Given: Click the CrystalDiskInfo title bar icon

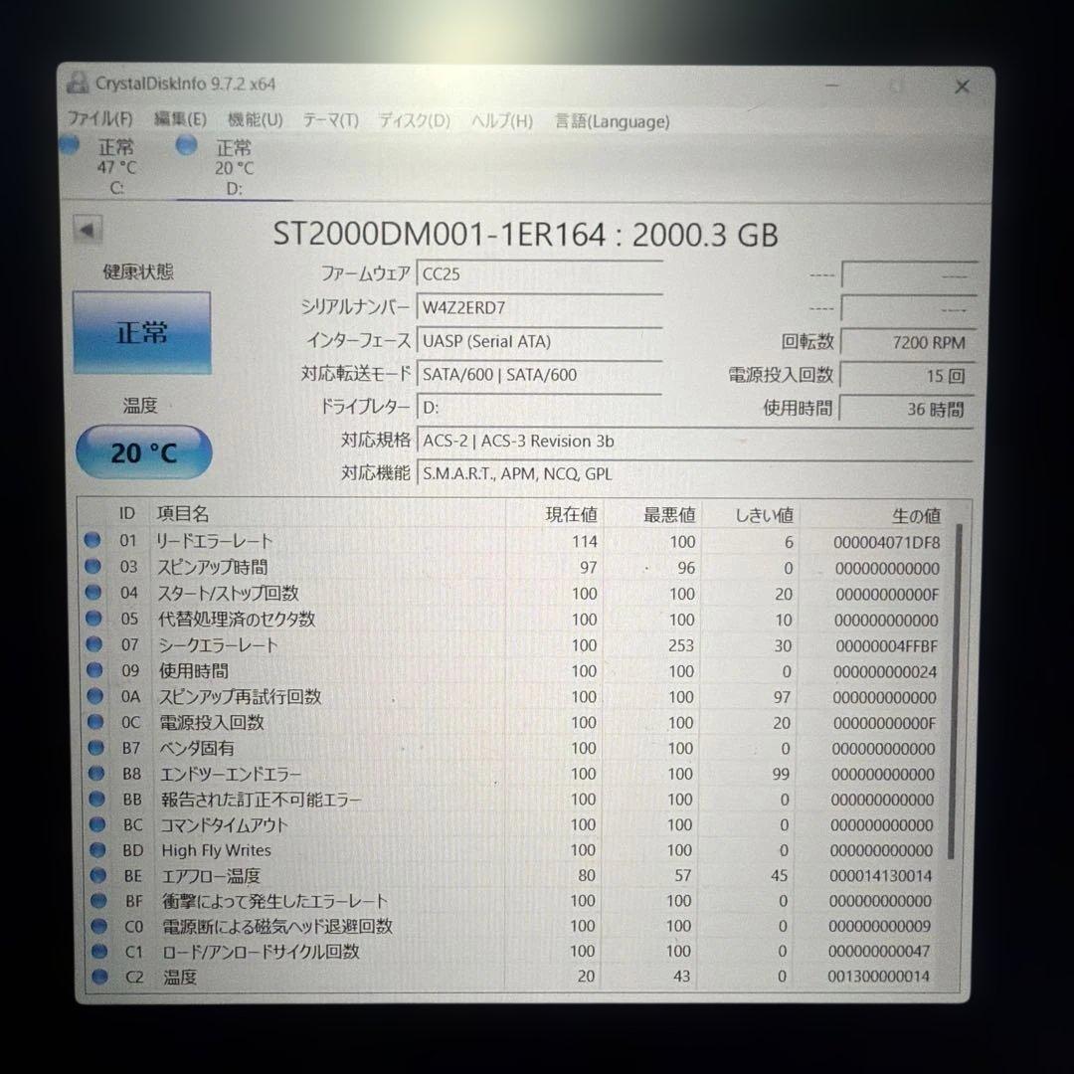Looking at the screenshot, I should (x=78, y=83).
